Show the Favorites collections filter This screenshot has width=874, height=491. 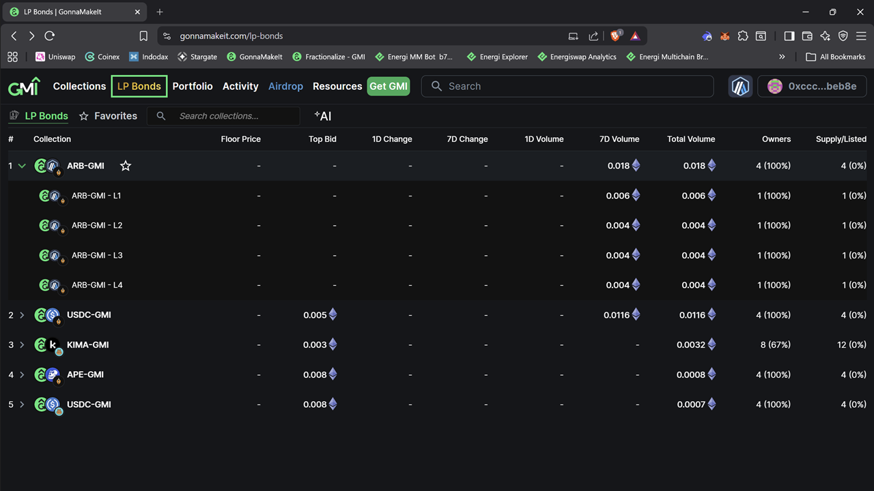[x=108, y=116]
